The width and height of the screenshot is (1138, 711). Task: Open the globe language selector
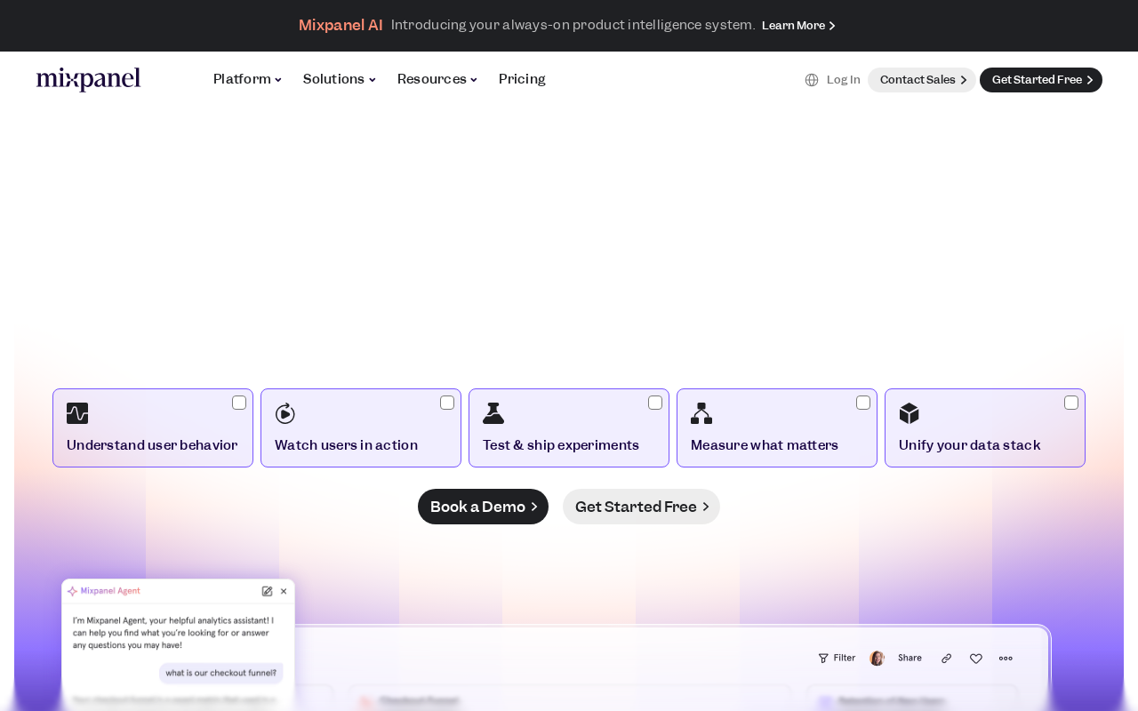click(x=812, y=80)
